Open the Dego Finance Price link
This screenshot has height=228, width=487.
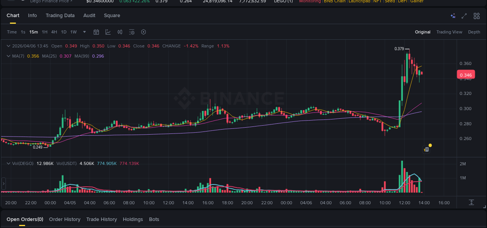tap(51, 2)
